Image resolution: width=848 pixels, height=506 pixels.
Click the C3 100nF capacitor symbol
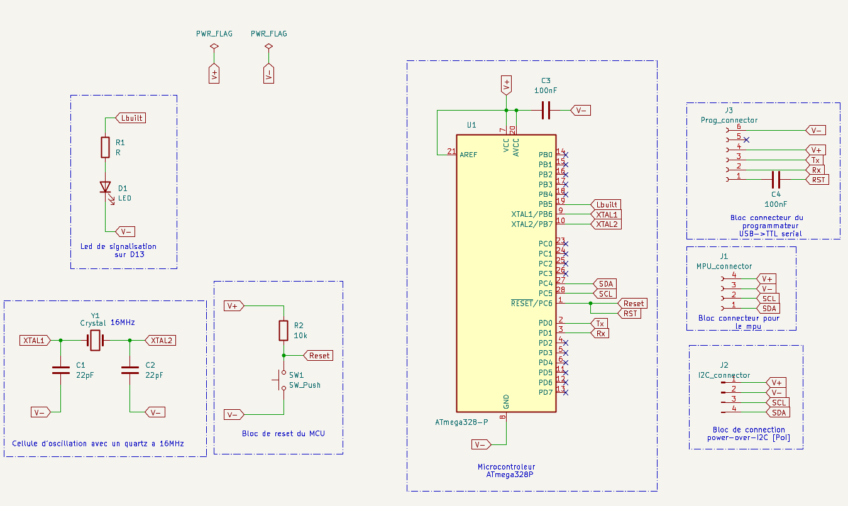546,111
